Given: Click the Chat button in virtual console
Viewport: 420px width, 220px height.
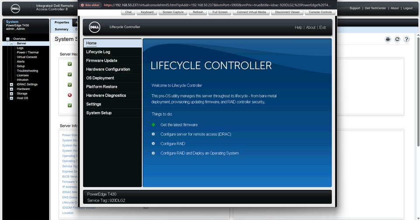Looking at the screenshot, I should tap(128, 12).
